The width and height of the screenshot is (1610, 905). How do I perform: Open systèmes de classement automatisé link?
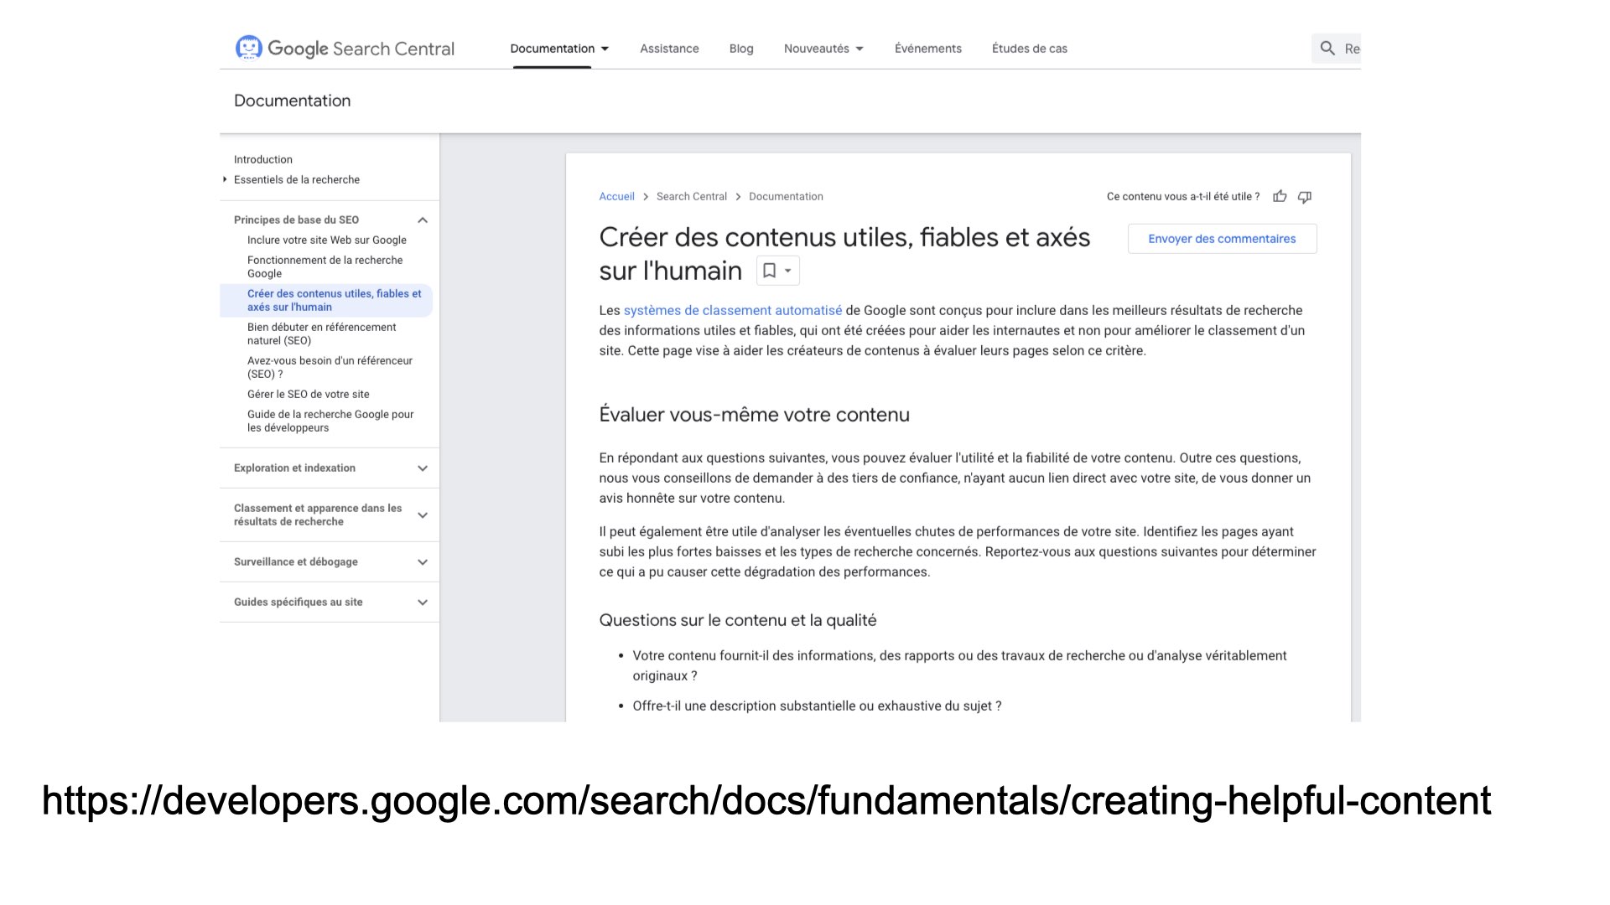(733, 310)
